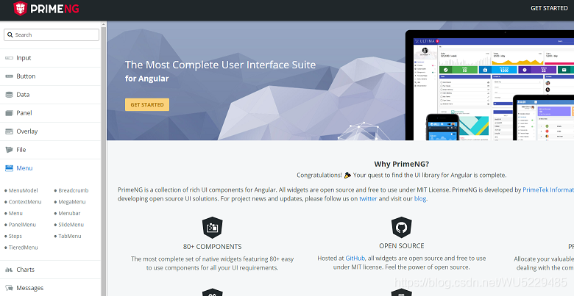This screenshot has width=574, height=296.
Task: Click the sidebar vertical scrollbar
Action: coord(104,161)
